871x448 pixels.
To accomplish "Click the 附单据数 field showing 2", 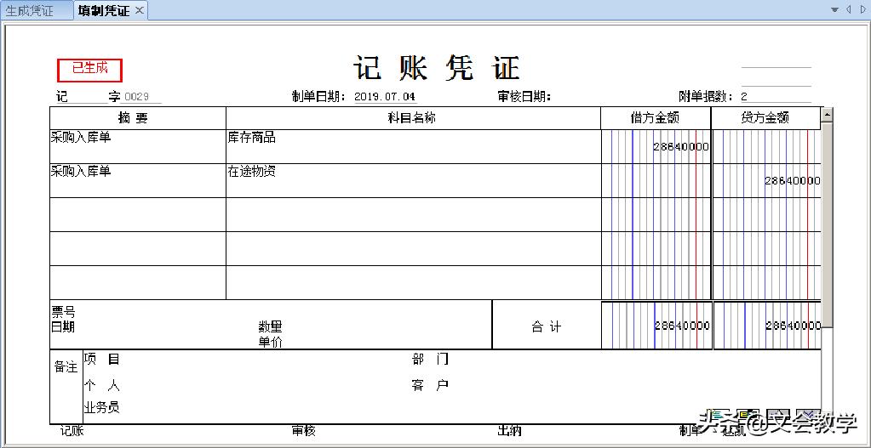I will click(x=775, y=96).
